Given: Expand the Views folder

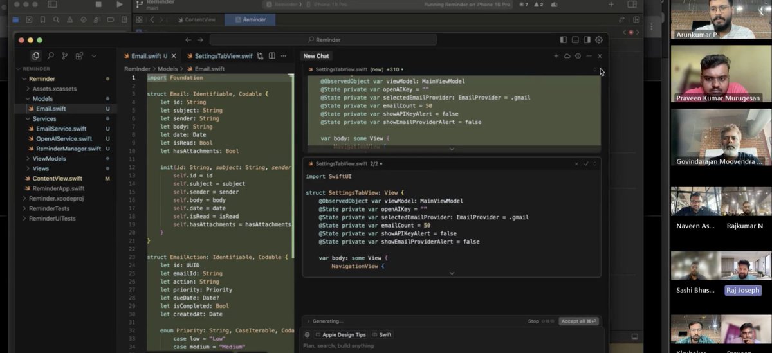Looking at the screenshot, I should [x=28, y=168].
